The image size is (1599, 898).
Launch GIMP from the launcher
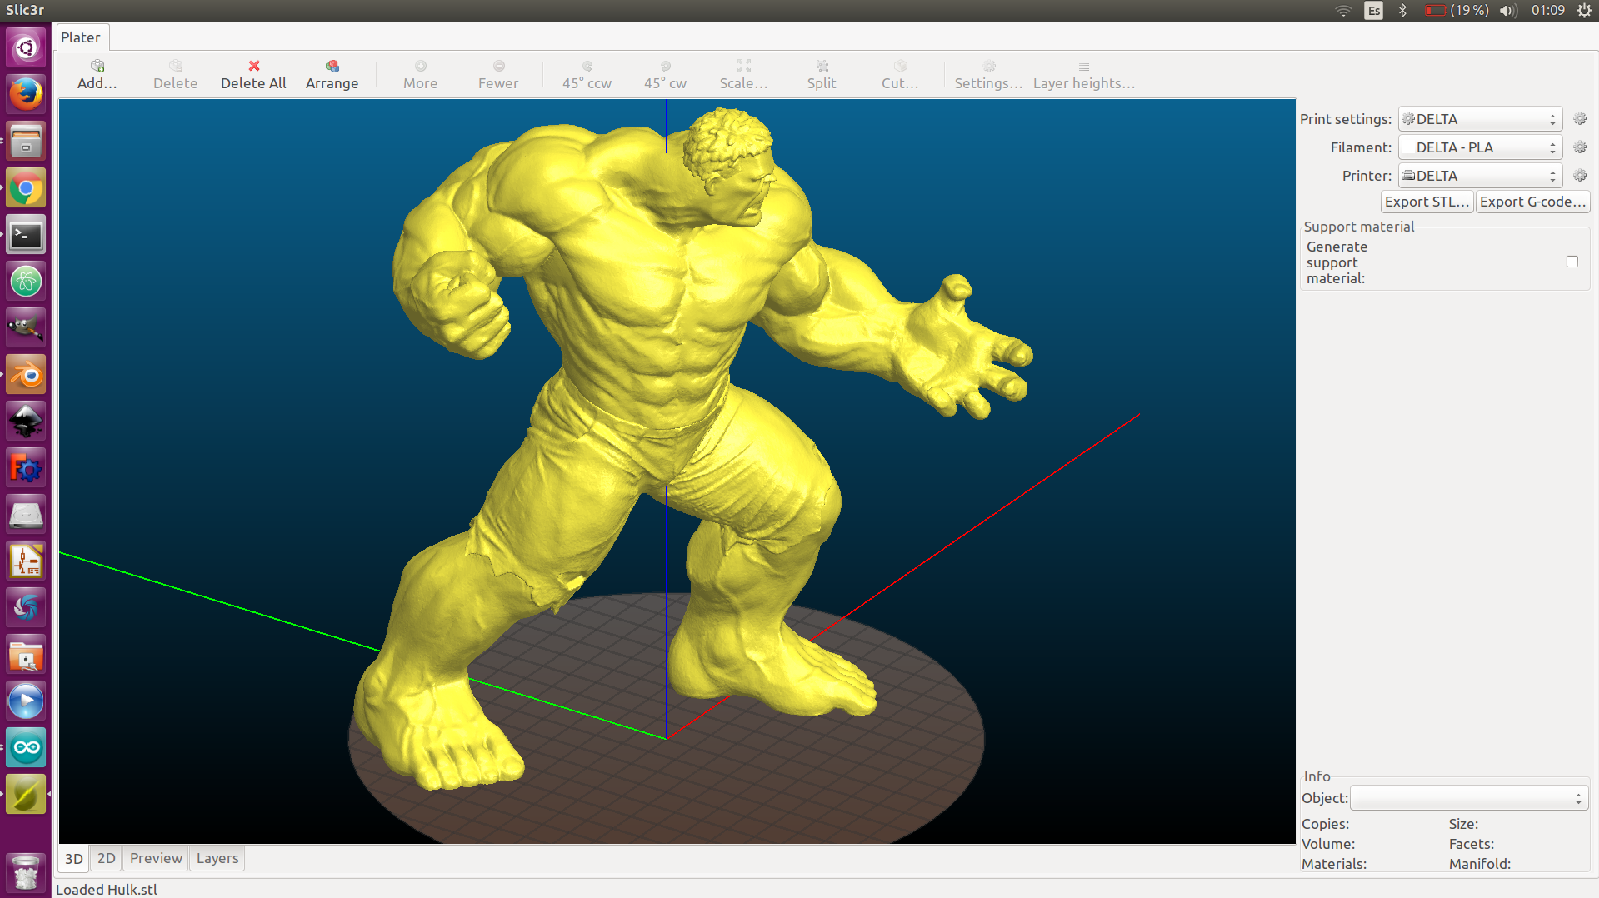point(26,328)
